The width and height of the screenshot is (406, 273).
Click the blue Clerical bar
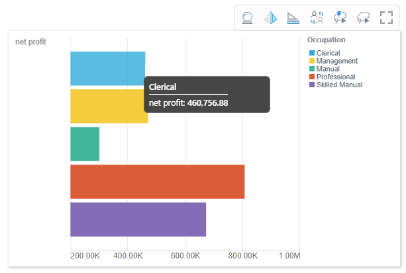coord(106,68)
